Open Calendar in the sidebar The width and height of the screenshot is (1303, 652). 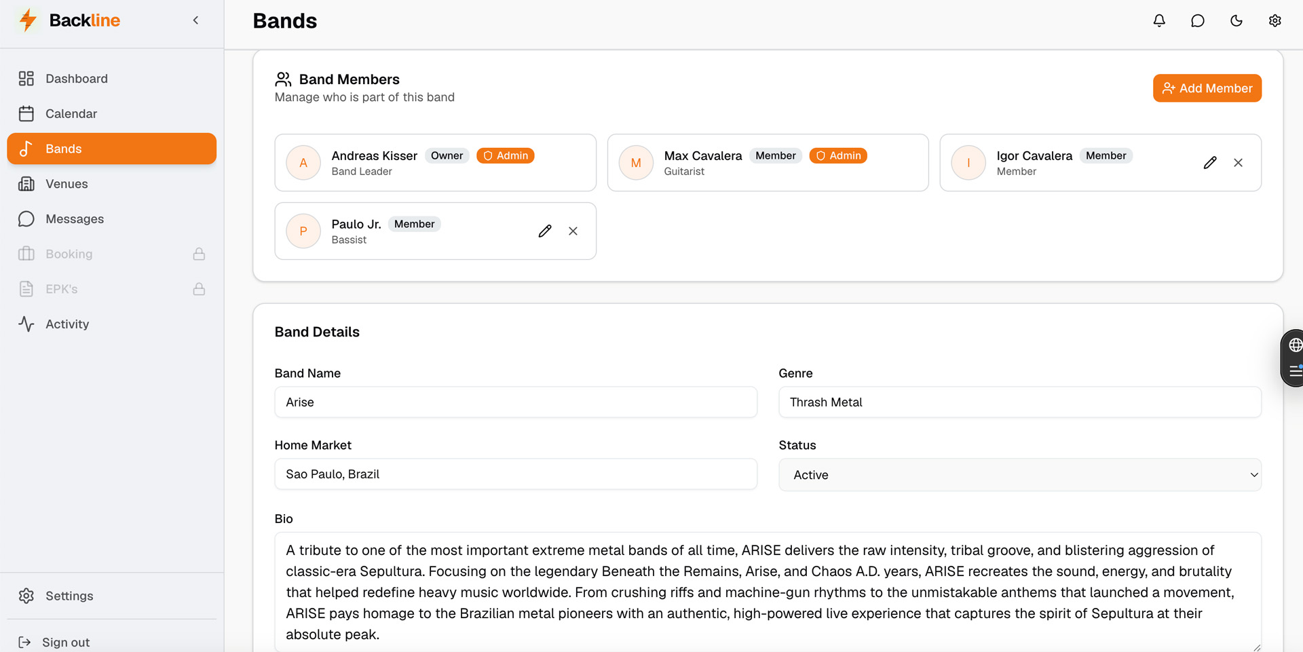click(x=112, y=114)
